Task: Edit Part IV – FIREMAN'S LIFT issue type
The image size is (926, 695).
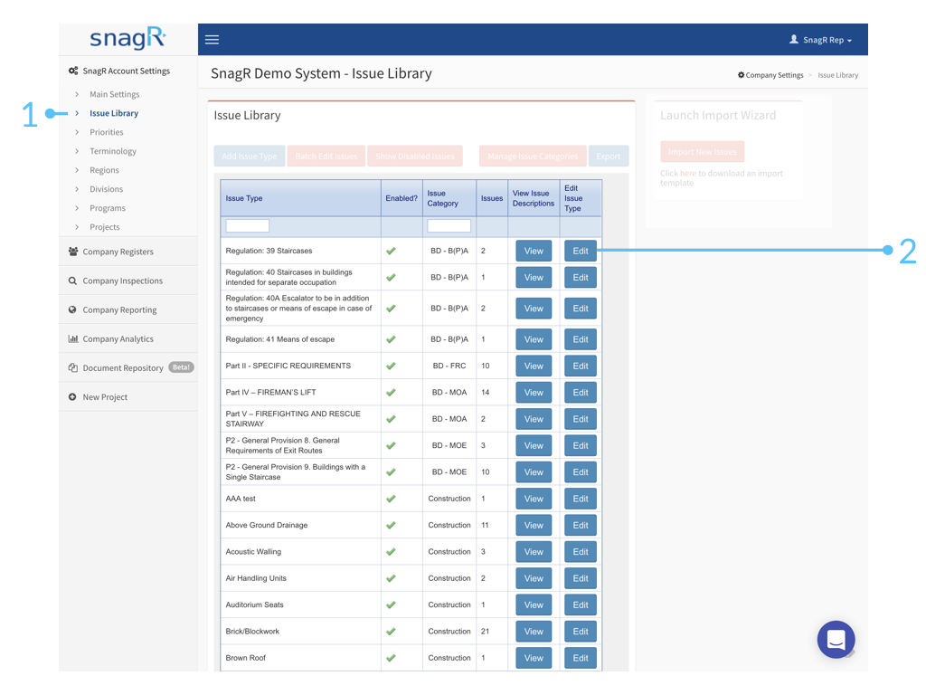Action: pos(580,393)
